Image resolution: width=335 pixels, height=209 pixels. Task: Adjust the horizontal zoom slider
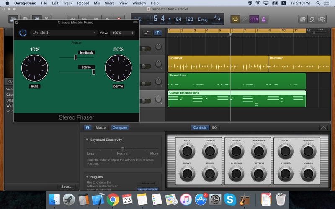(x=314, y=33)
